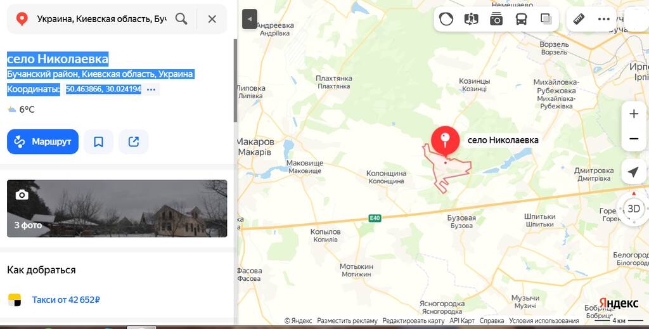This screenshot has height=329, width=649.
Task: Collapse the left side panel
Action: (x=250, y=20)
